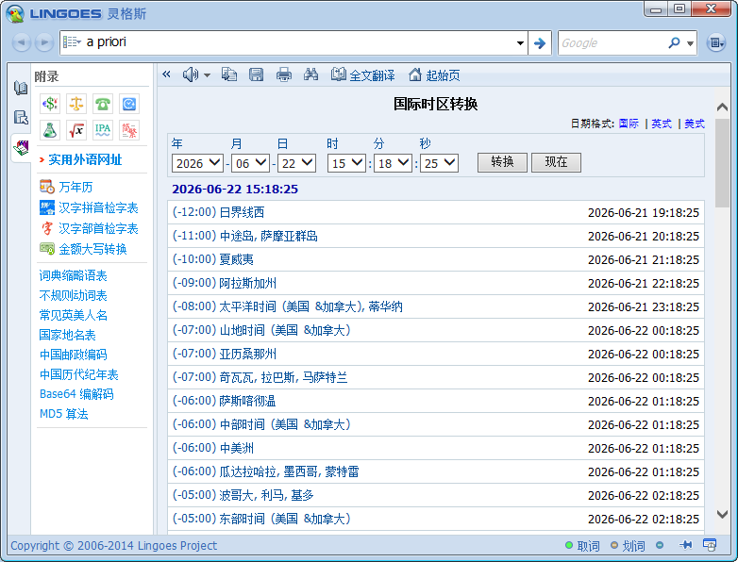
Task: Open Base64 编解码 link
Action: 76,394
